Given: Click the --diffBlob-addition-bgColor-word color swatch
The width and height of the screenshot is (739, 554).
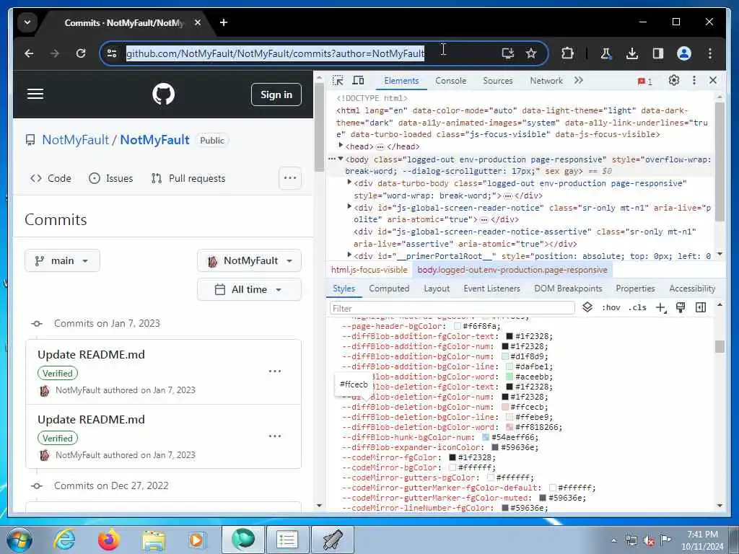Looking at the screenshot, I should (510, 377).
